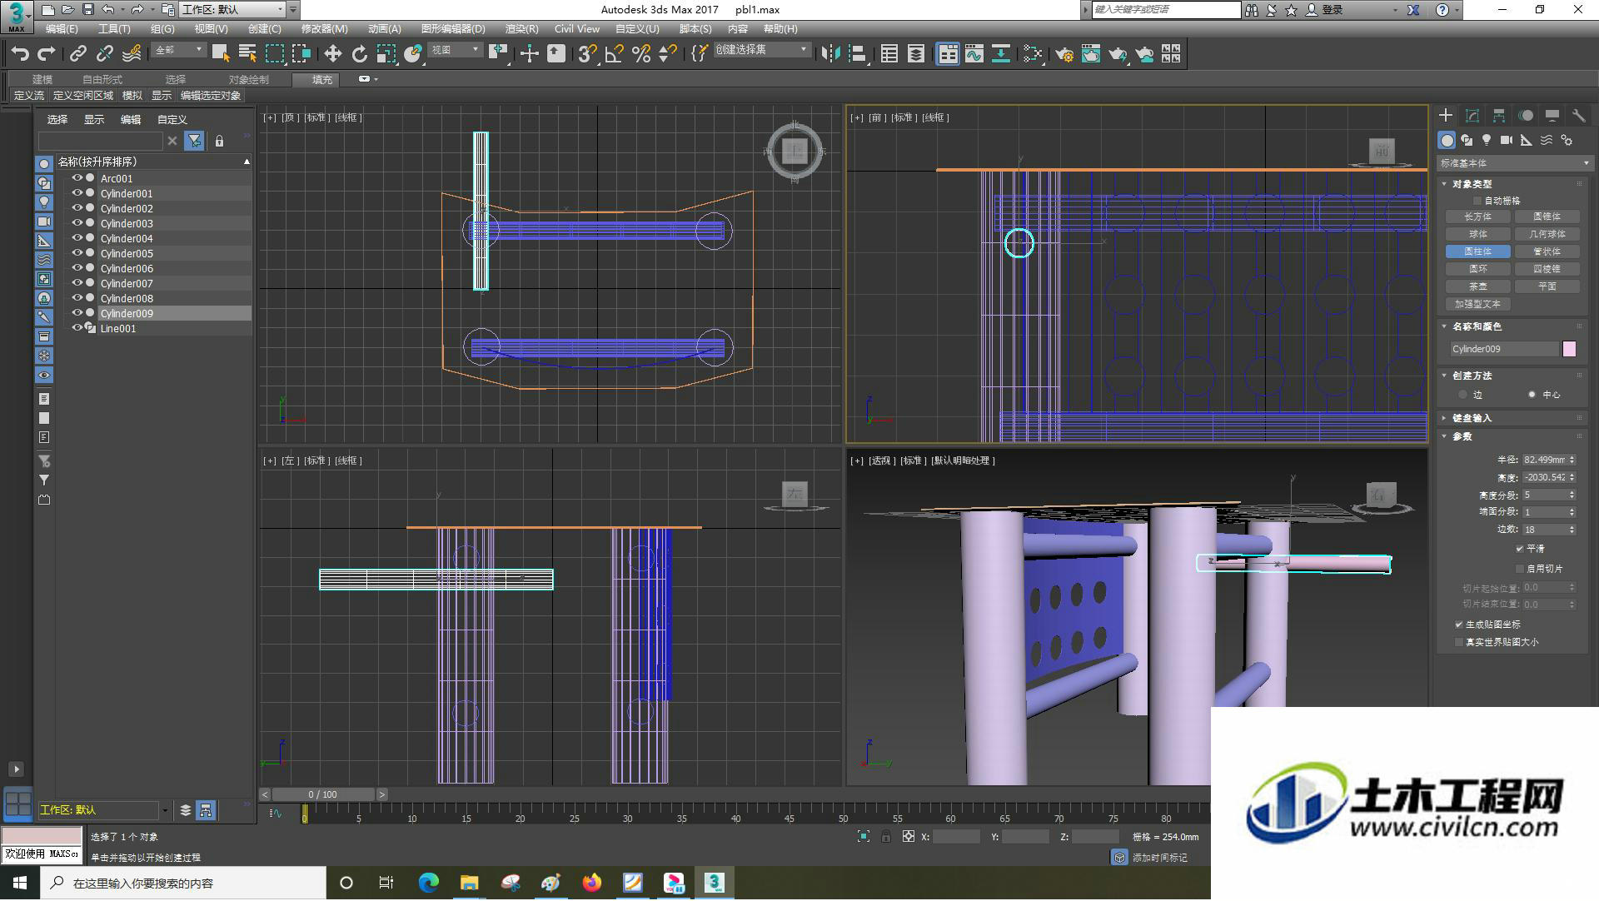Activate the Select Object tool
Viewport: 1599px width, 901px height.
coord(220,54)
